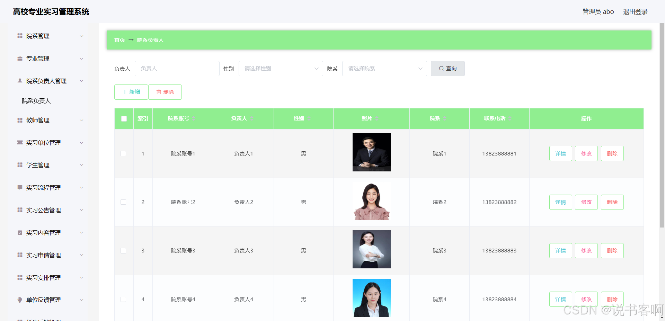The image size is (665, 321).
Task: Click the grid icon beside 实习公告管理
Action: (20, 210)
